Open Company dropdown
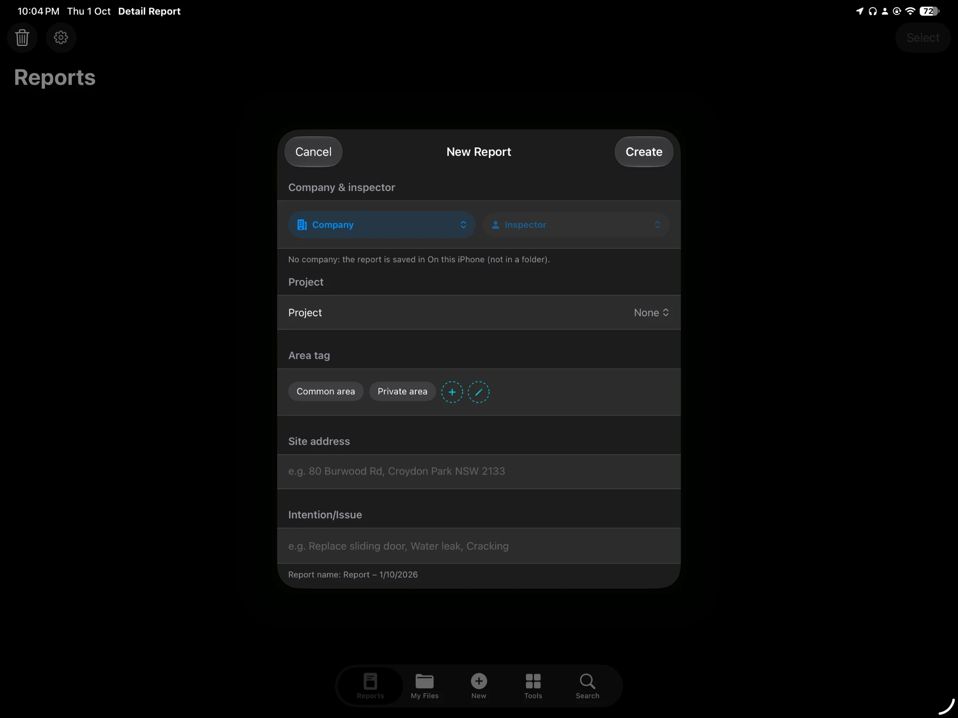 [x=381, y=224]
